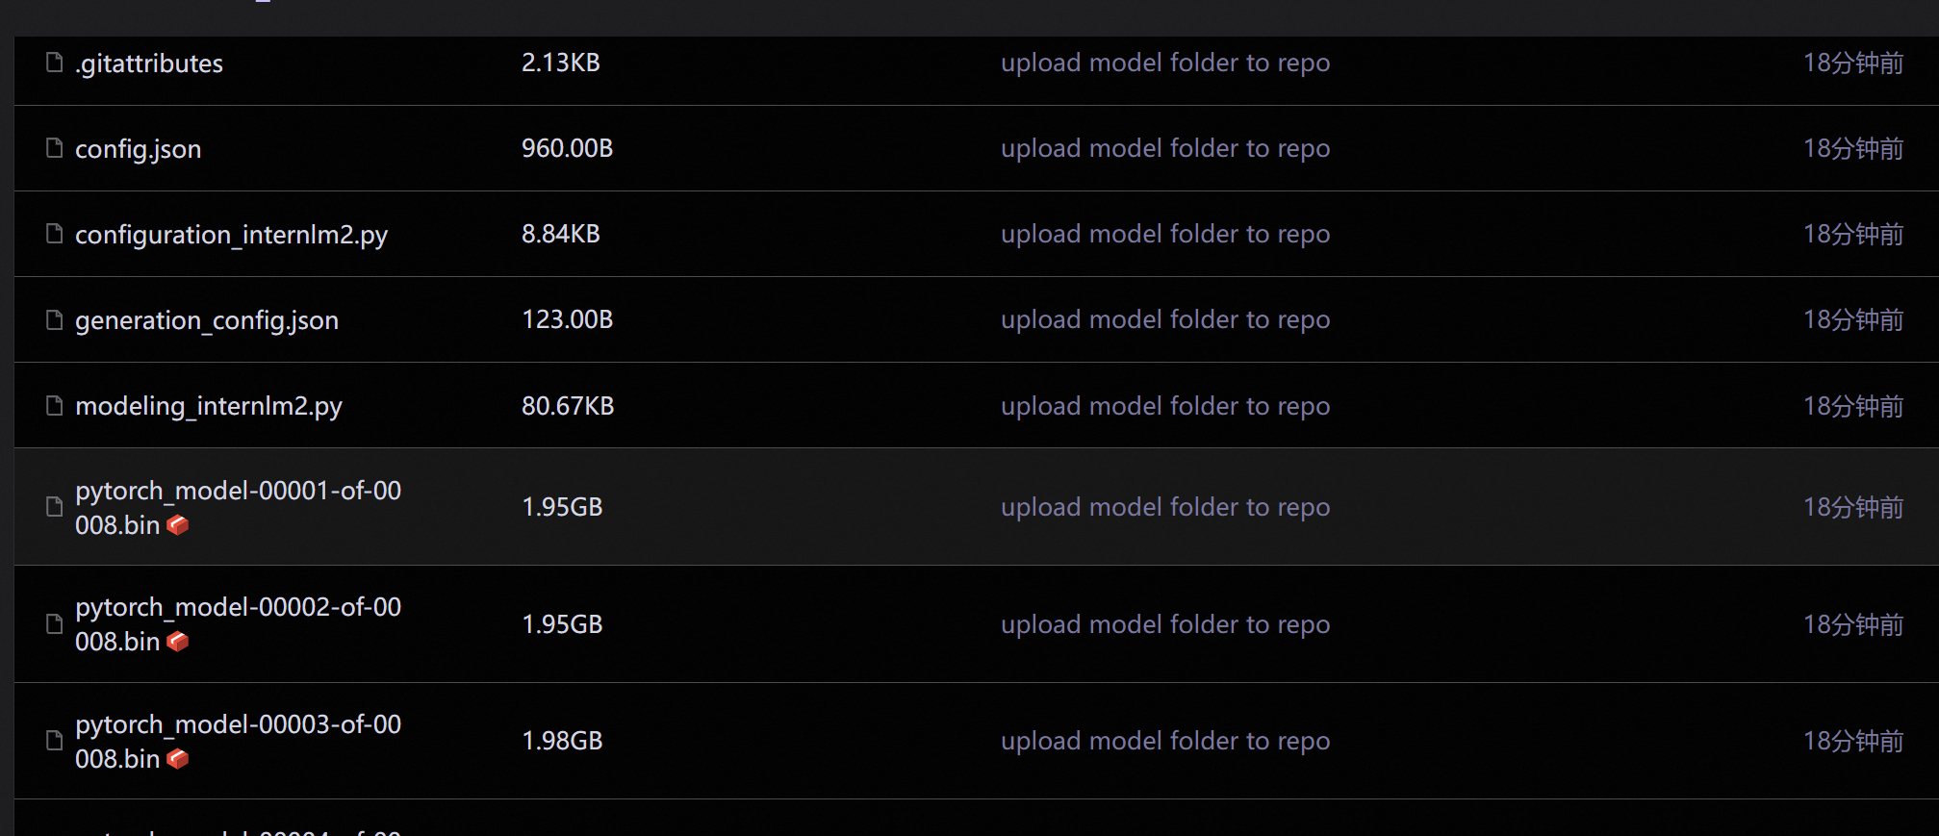
Task: Open pytorch_model-00003-of-00008.bin file
Action: (238, 742)
